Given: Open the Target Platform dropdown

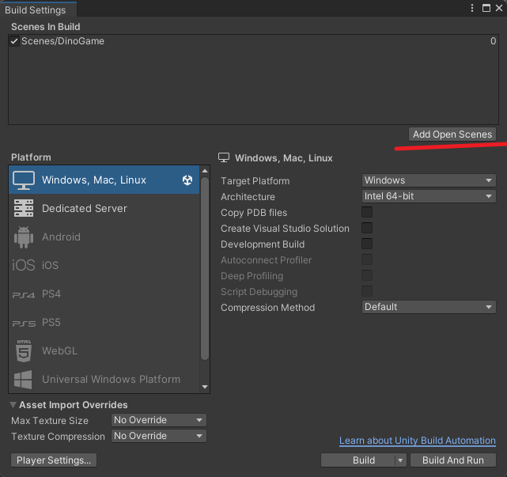Looking at the screenshot, I should click(429, 180).
